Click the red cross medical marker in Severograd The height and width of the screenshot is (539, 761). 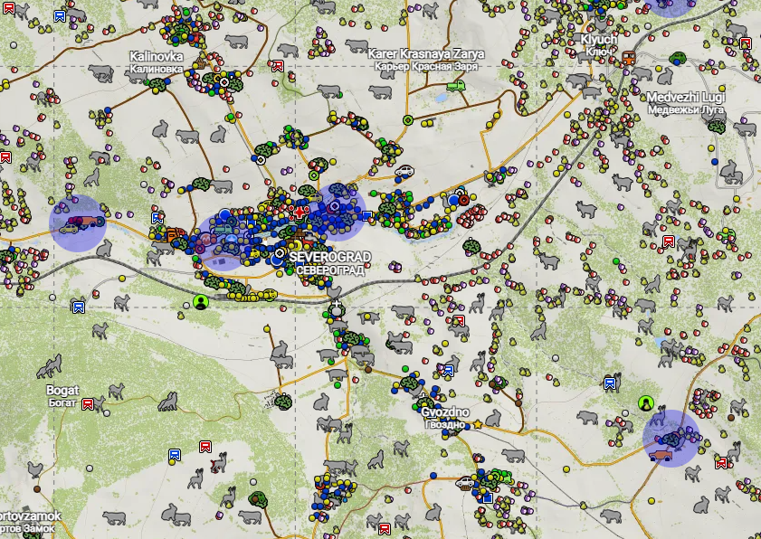point(300,212)
